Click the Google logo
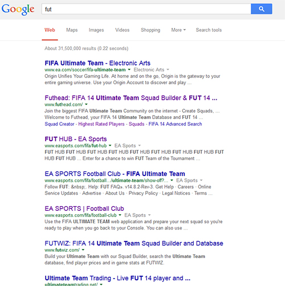 [18, 9]
